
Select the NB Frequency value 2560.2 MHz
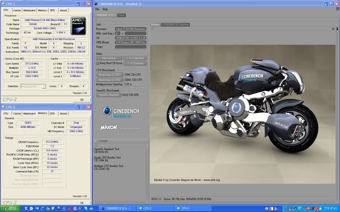(76, 131)
